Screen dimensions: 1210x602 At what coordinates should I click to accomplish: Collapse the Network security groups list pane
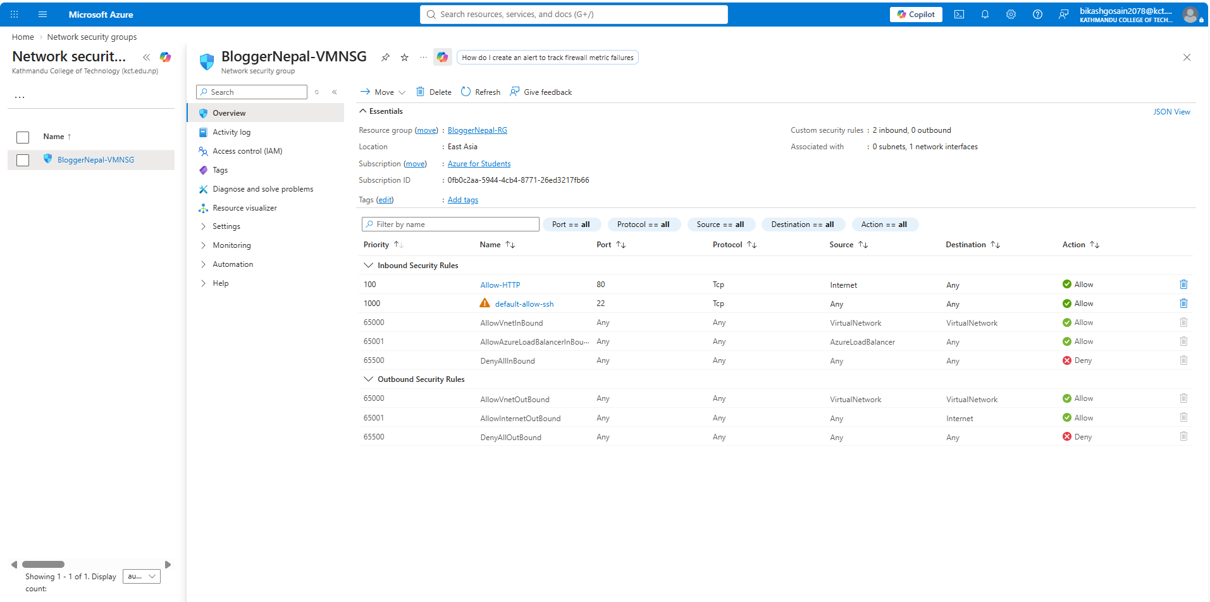pyautogui.click(x=147, y=57)
